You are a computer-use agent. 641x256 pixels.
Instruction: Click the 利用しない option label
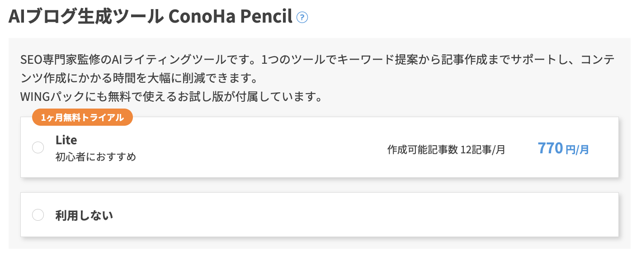[84, 215]
